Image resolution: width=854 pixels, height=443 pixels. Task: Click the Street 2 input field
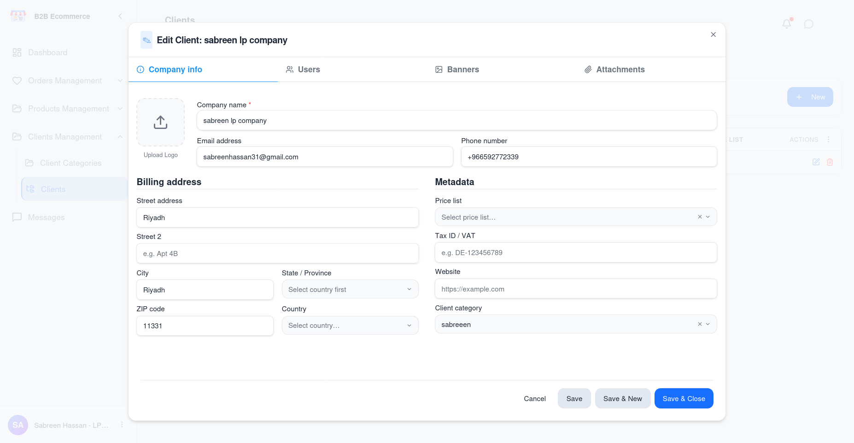[277, 254]
